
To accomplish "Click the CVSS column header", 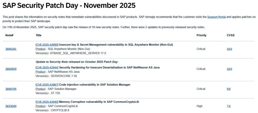I will pyautogui.click(x=231, y=35).
